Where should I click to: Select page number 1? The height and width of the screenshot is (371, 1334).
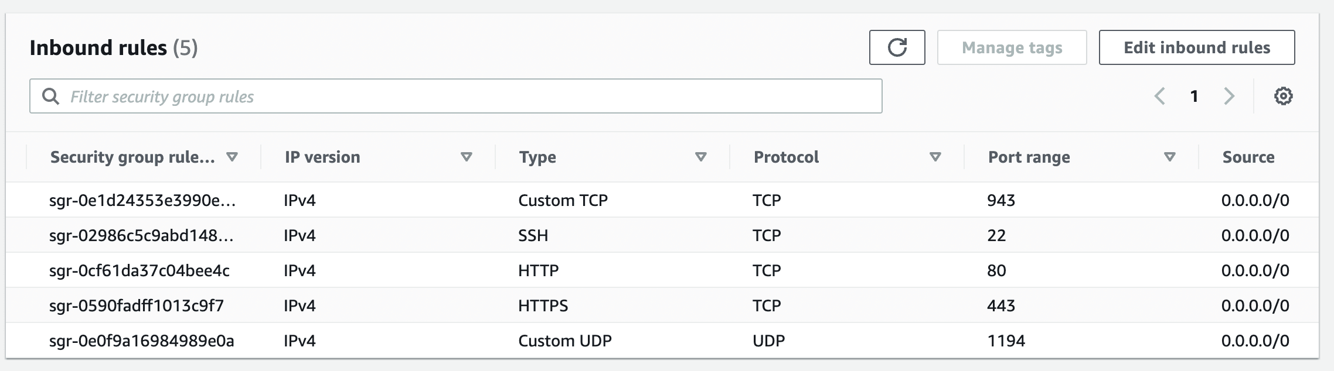(x=1194, y=96)
